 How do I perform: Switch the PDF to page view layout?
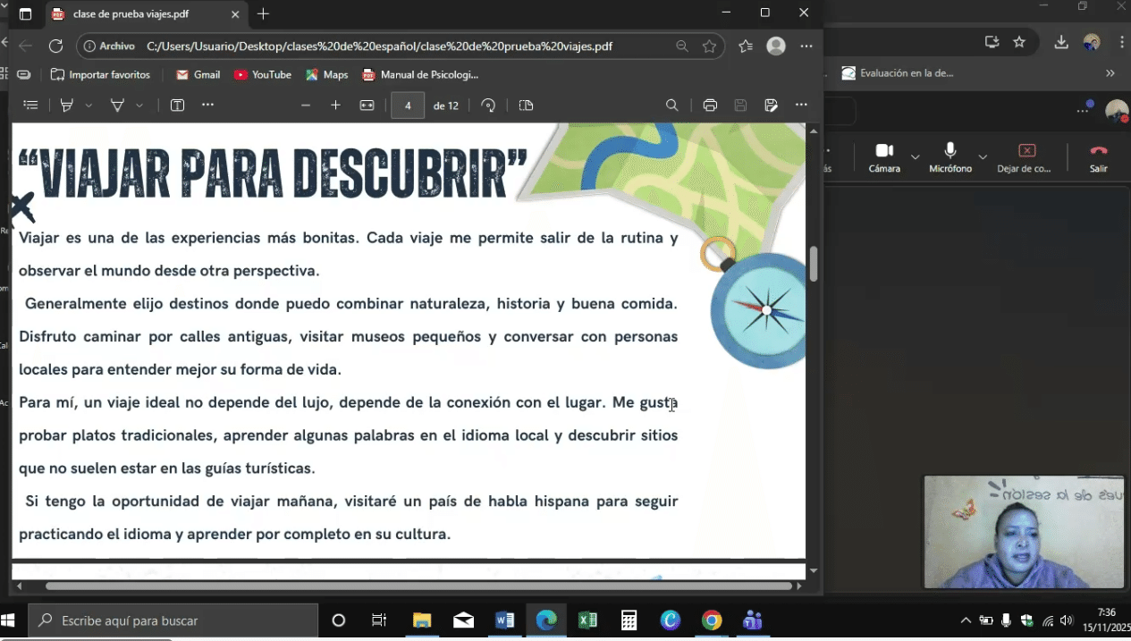click(x=526, y=105)
